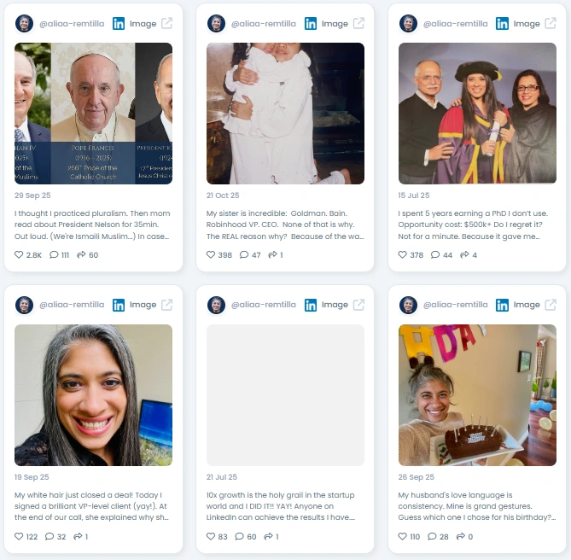Open external link on the birthday cake post

(x=551, y=305)
